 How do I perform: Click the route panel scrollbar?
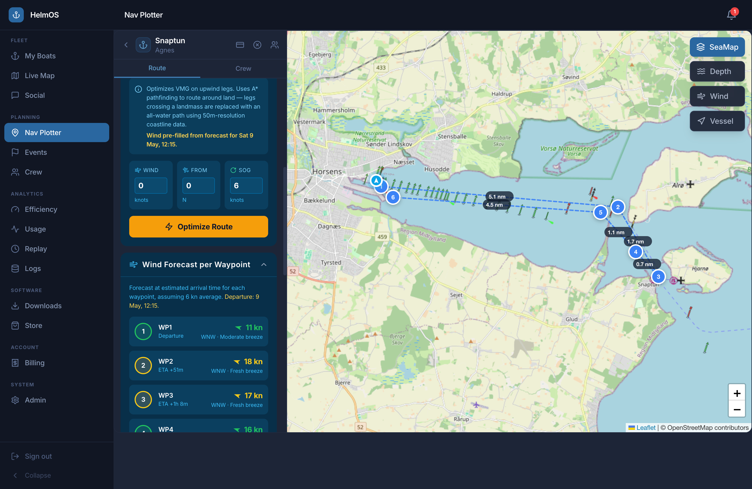point(284,221)
